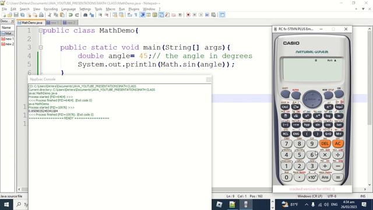This screenshot has height=210, width=373.
Task: Click the sin key on the calculator
Action: tap(317, 124)
